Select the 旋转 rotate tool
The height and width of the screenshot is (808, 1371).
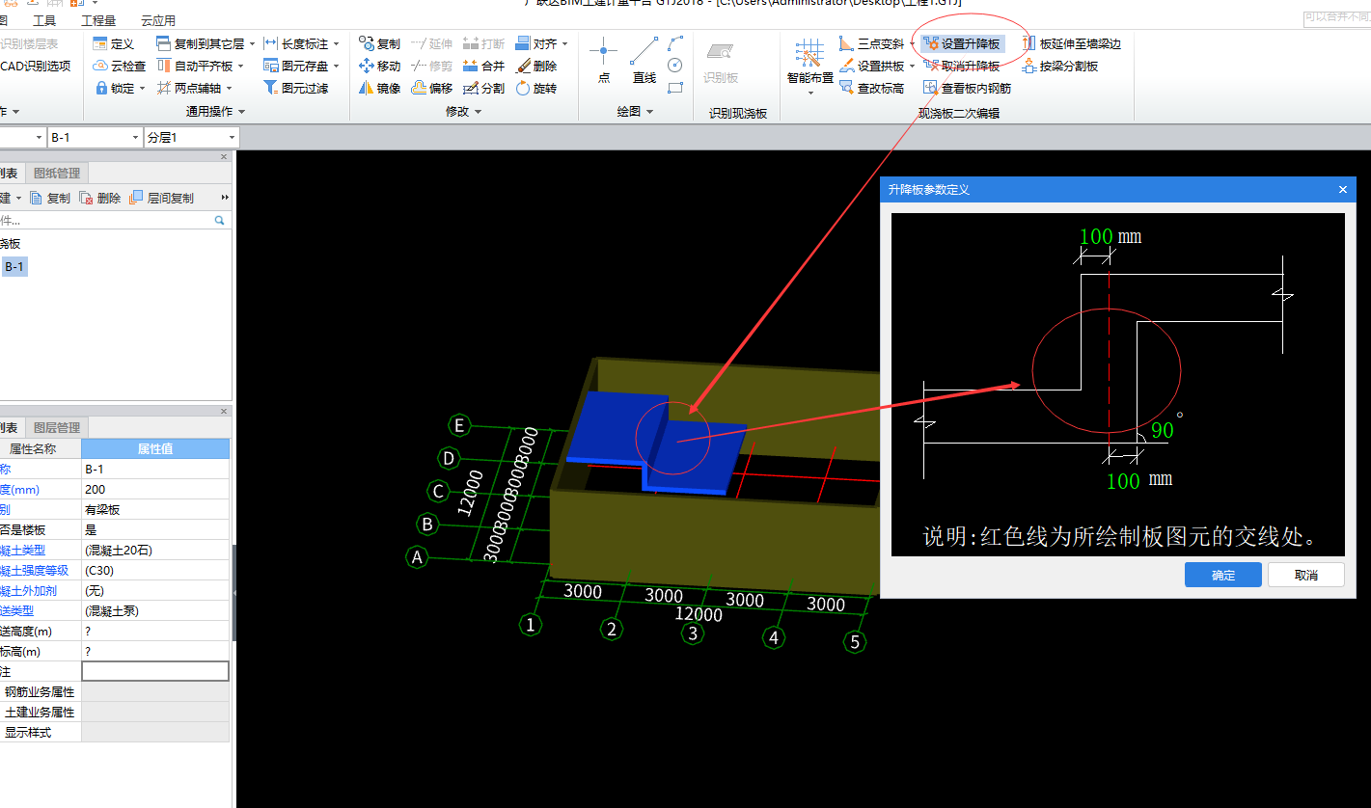point(535,88)
